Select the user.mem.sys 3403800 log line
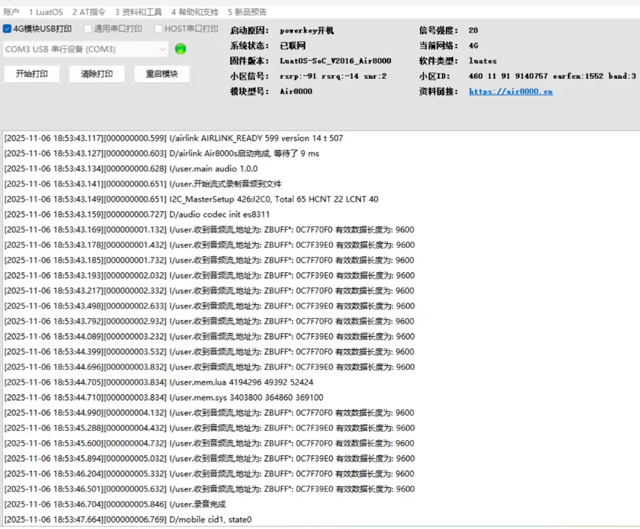The image size is (640, 529). click(164, 398)
